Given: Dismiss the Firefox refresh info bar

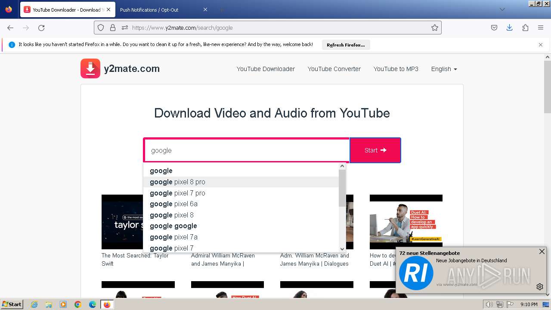Looking at the screenshot, I should (541, 45).
